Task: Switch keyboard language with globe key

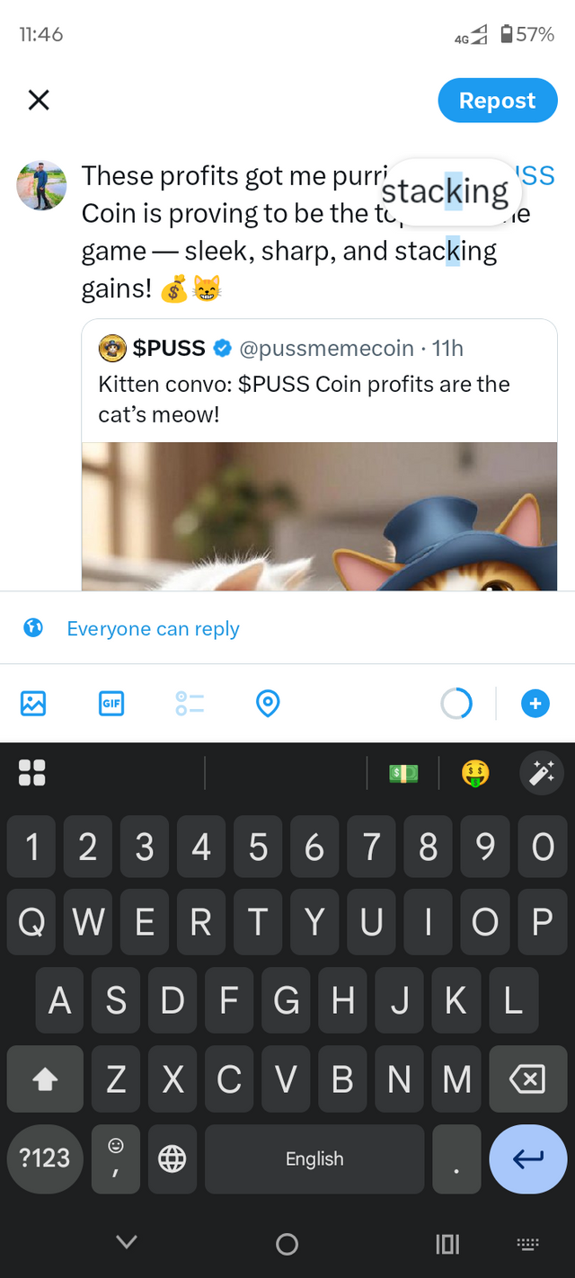Action: (x=172, y=1158)
